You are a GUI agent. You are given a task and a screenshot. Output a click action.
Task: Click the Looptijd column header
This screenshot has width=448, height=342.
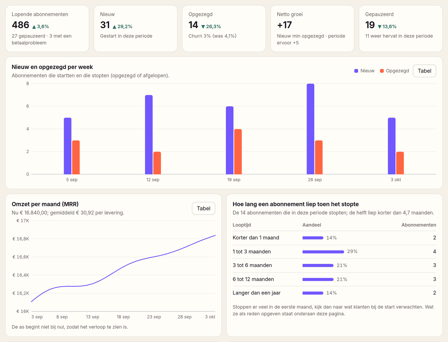pyautogui.click(x=242, y=225)
